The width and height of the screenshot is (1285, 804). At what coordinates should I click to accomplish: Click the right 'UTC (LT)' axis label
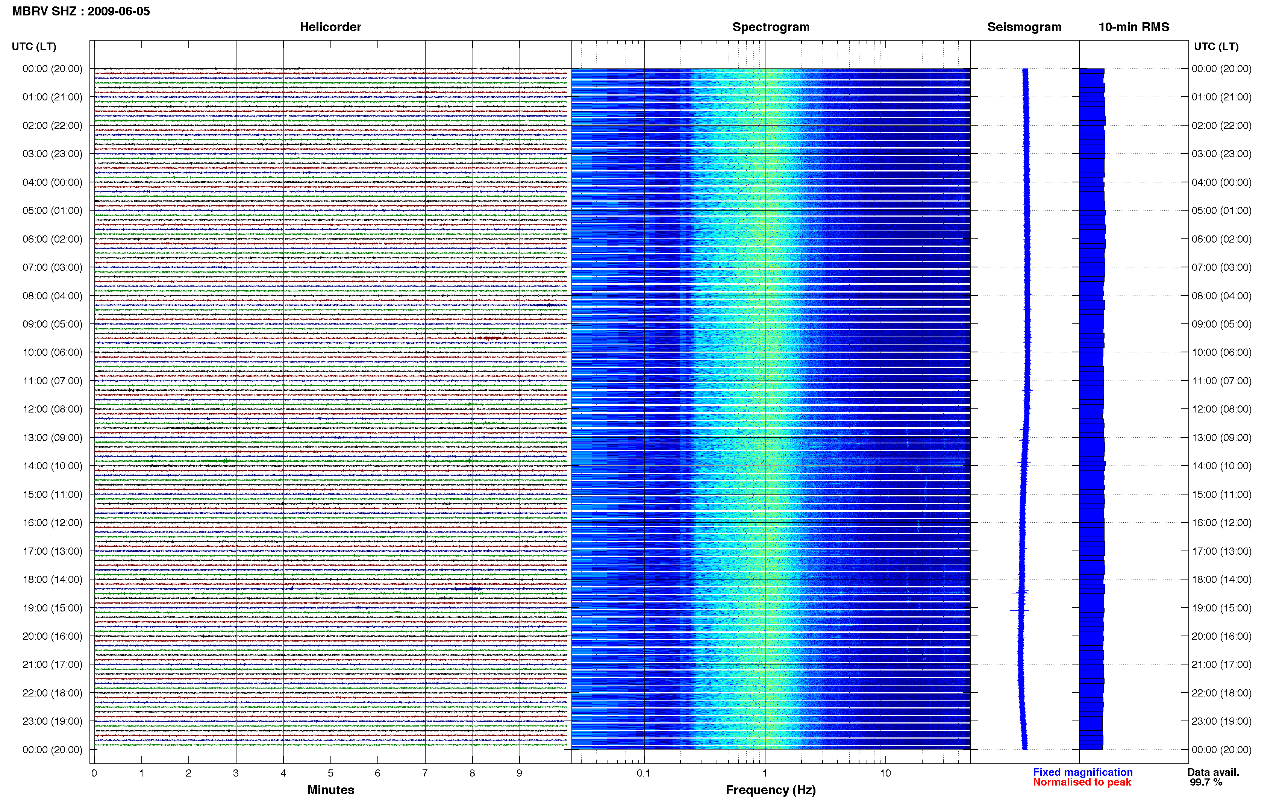(x=1216, y=46)
